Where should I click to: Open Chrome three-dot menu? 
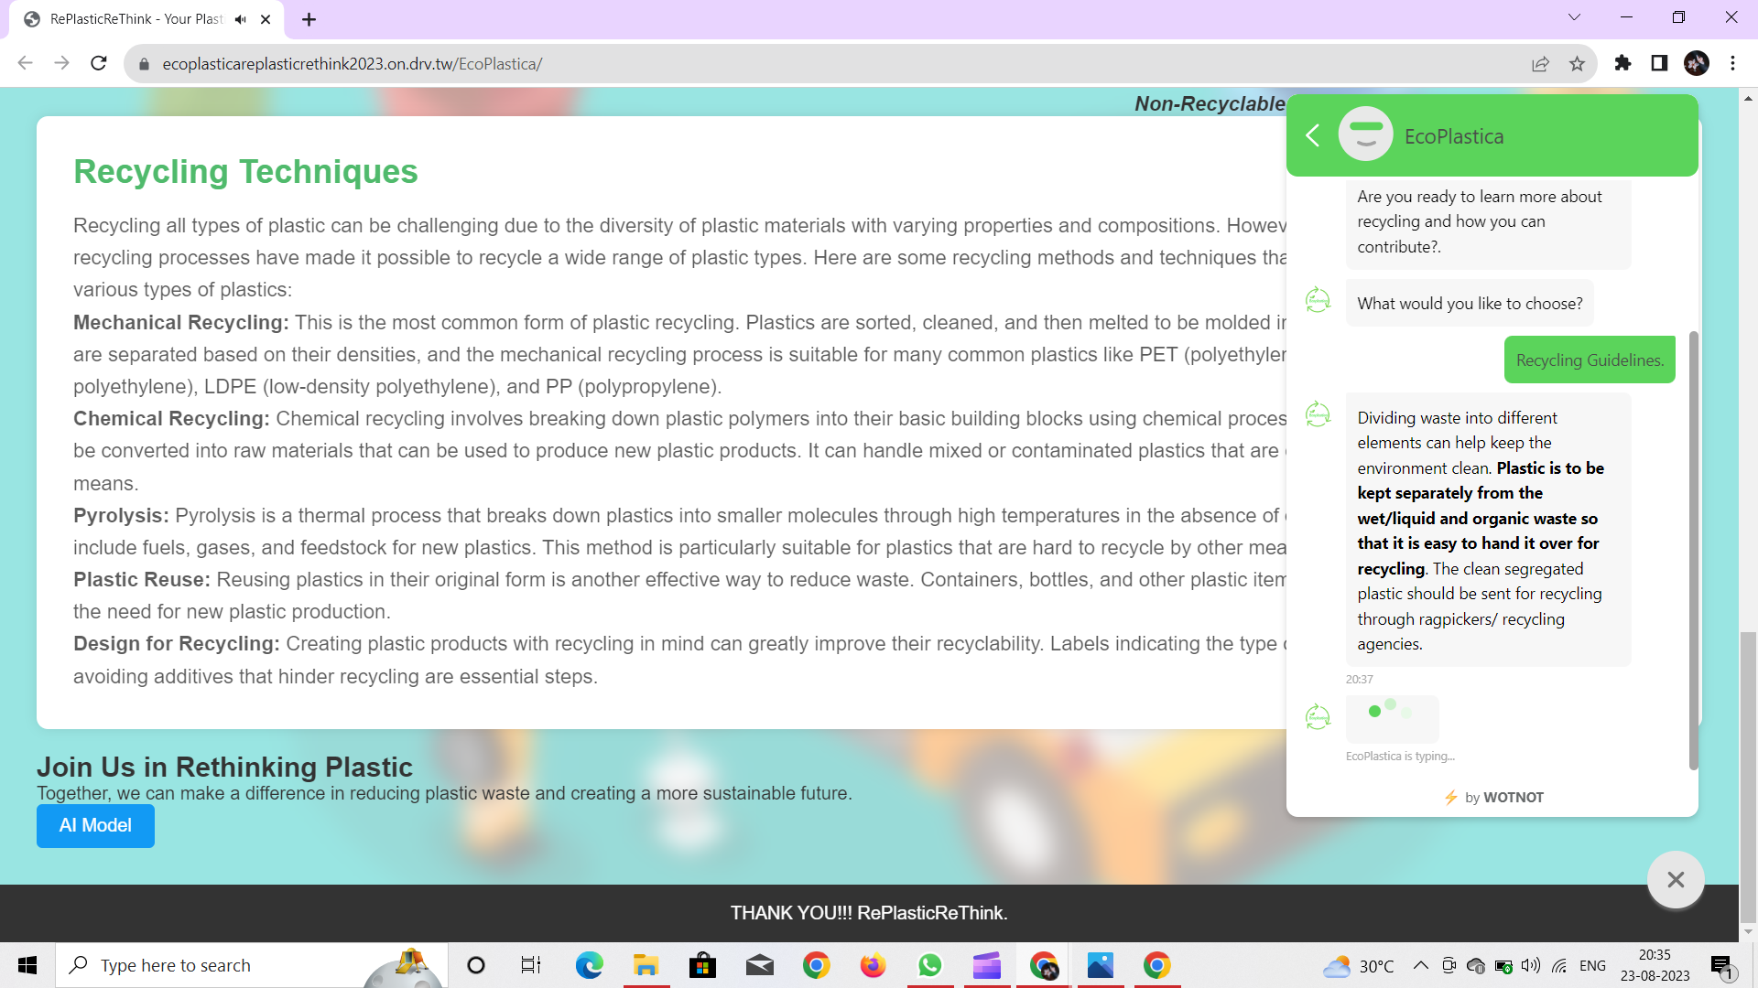click(1732, 63)
